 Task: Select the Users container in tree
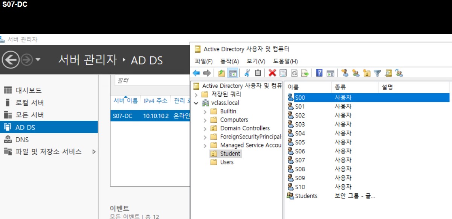[226, 162]
